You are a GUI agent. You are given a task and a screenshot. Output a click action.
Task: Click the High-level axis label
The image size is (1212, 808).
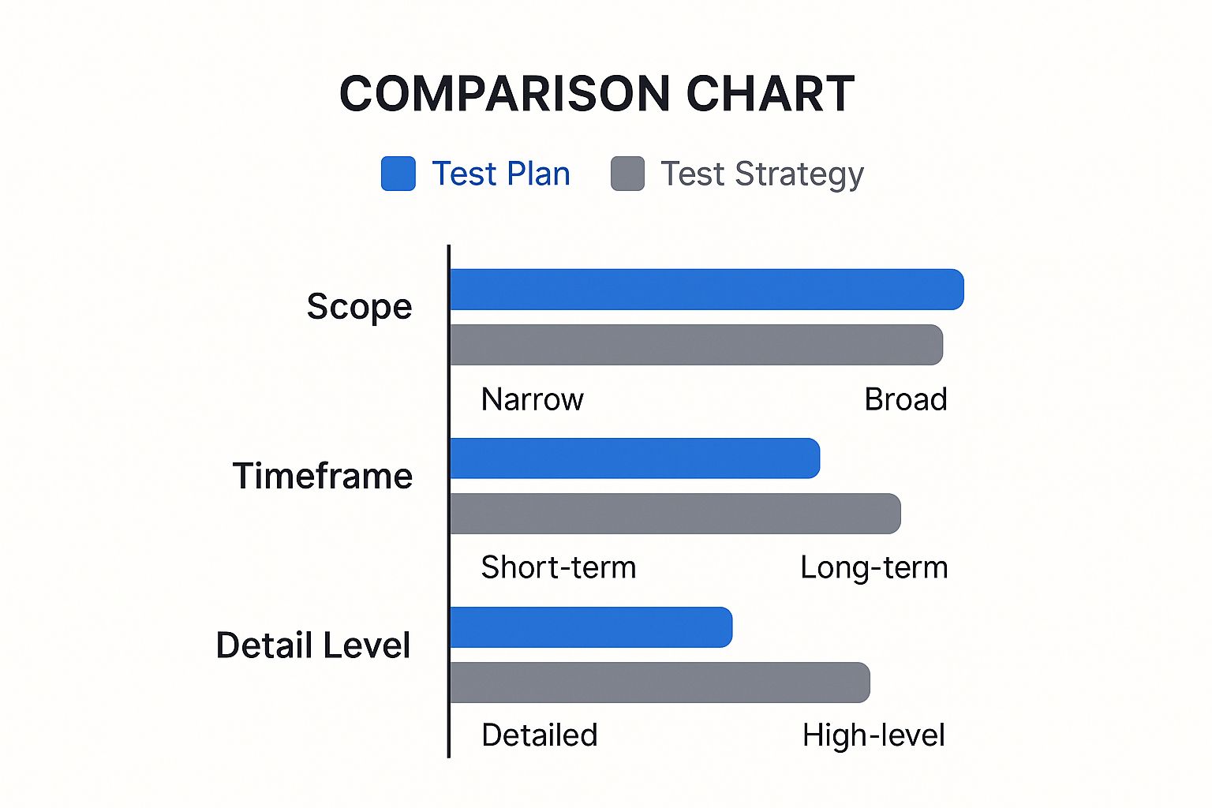tap(873, 736)
